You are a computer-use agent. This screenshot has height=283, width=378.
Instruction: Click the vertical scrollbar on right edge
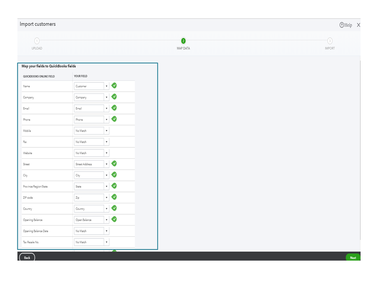click(x=360, y=150)
